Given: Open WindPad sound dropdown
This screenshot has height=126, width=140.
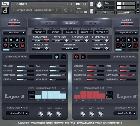Looking at the screenshot, I should tap(14, 32).
